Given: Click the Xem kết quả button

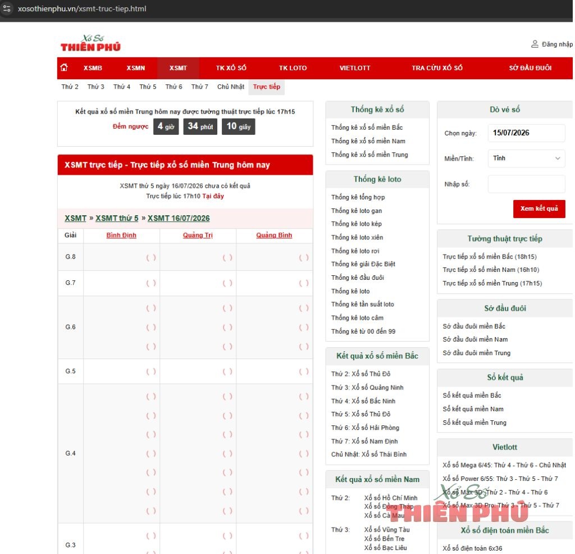Looking at the screenshot, I should [x=539, y=209].
